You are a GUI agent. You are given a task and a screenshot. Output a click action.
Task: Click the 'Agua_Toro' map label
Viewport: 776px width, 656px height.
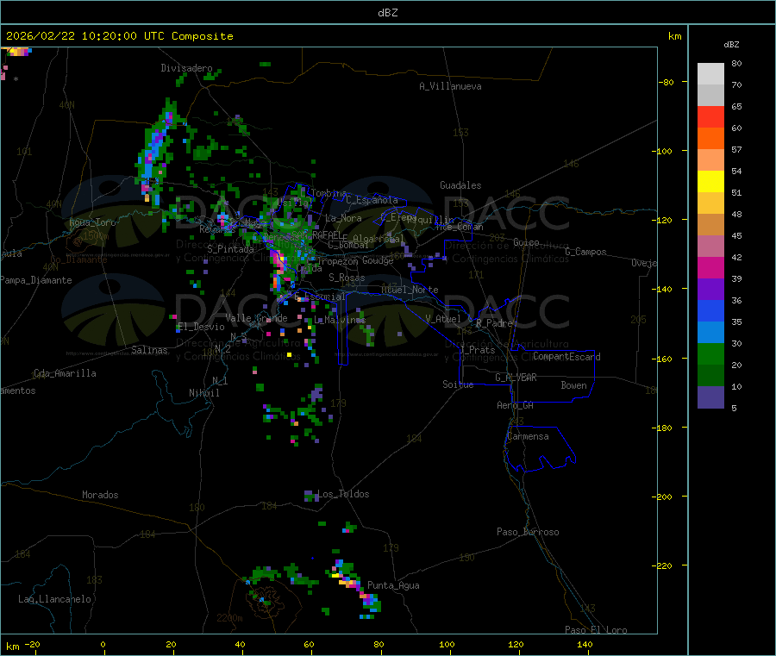92,222
